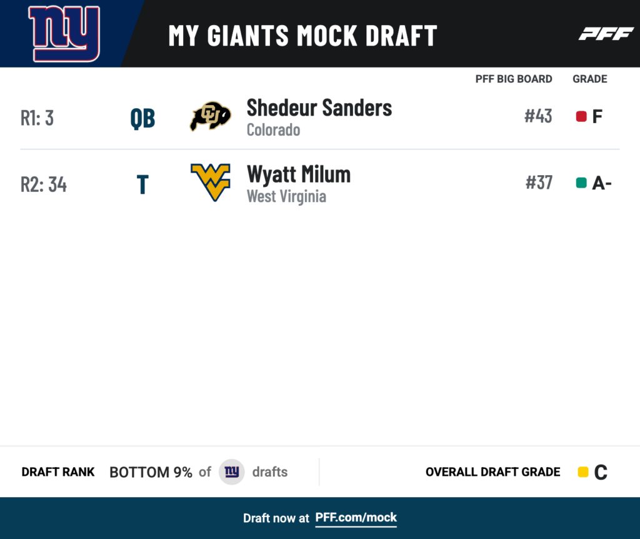640x539 pixels.
Task: Click the PFF BIG BOARD column header
Action: 514,79
